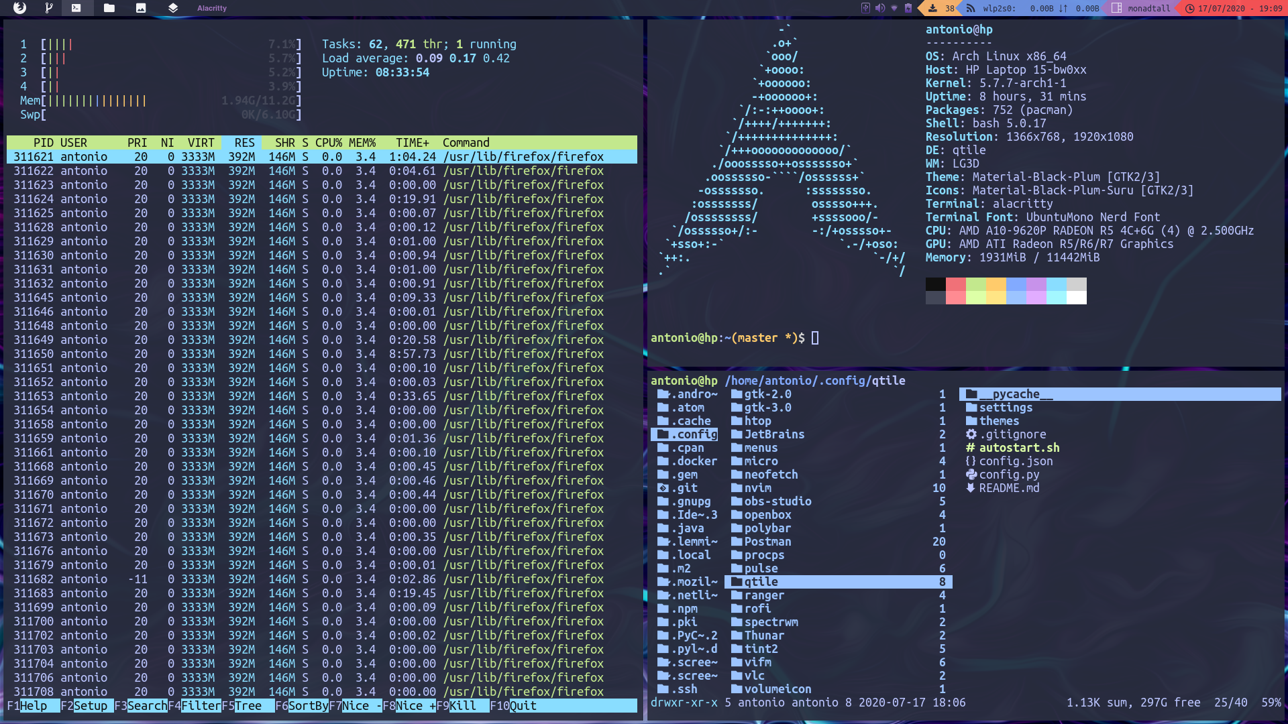Click F2 Setup in htop footer
The width and height of the screenshot is (1288, 724).
click(x=90, y=706)
